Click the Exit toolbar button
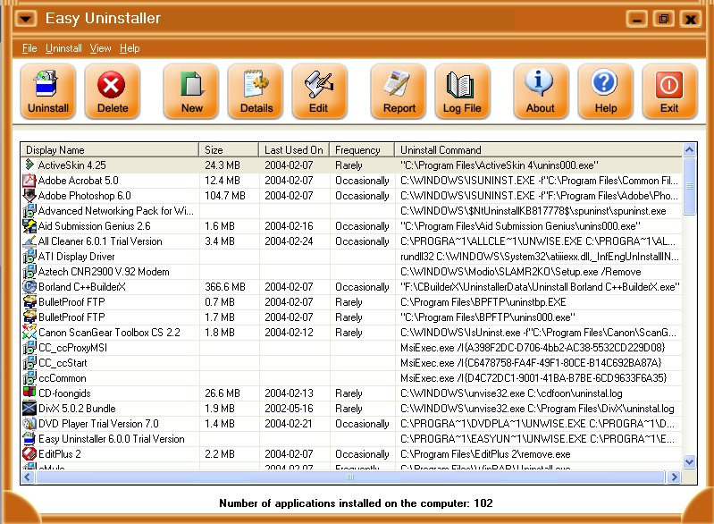 pos(669,91)
